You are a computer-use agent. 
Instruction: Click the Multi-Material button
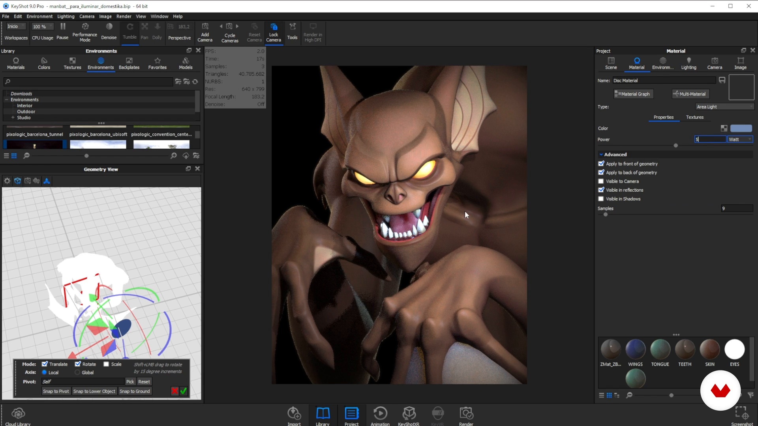[690, 94]
